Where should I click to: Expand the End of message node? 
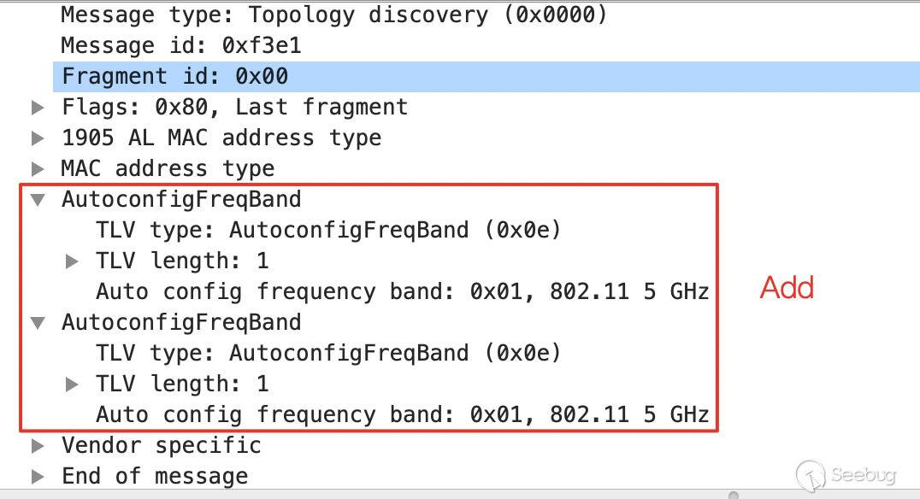coord(37,477)
